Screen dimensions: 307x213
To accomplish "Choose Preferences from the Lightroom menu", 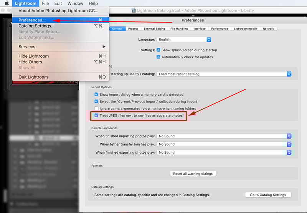I will pyautogui.click(x=32, y=20).
